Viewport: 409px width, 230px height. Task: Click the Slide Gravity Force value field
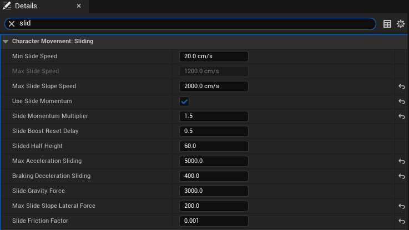[x=214, y=191]
